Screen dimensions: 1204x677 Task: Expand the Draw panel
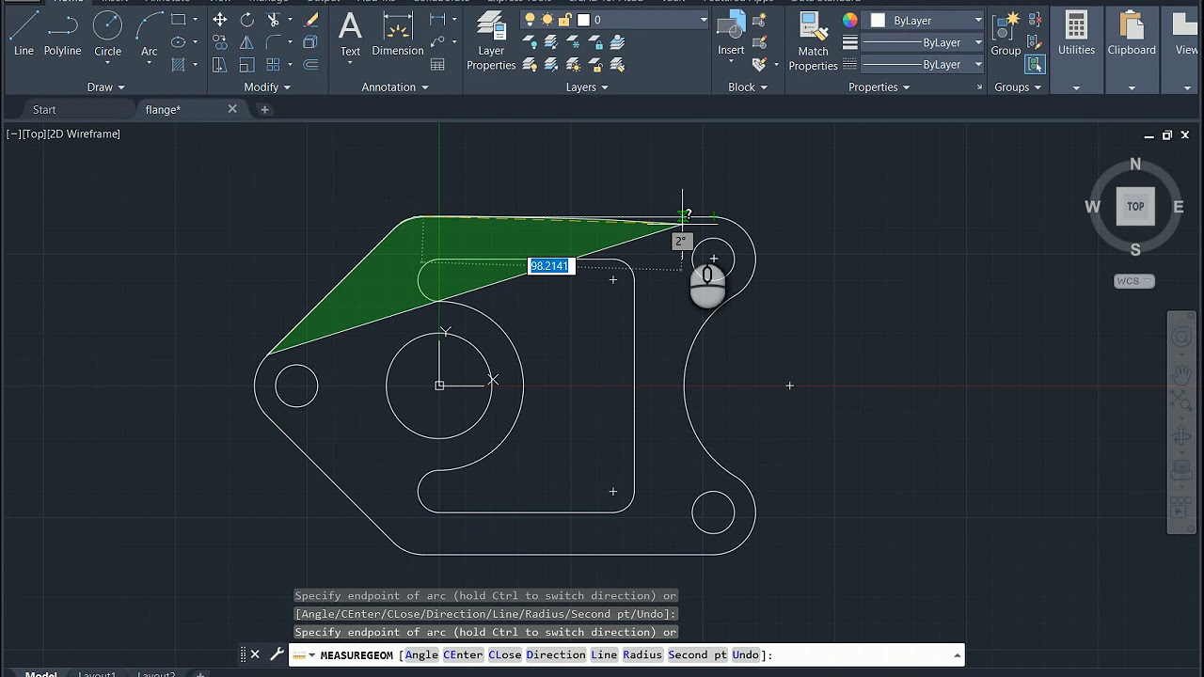(x=105, y=87)
